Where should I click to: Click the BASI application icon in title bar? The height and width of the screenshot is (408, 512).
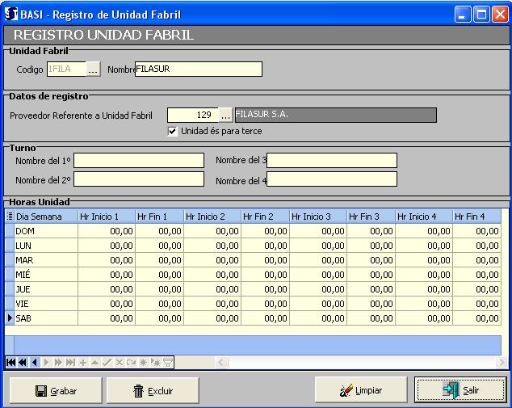pos(10,15)
